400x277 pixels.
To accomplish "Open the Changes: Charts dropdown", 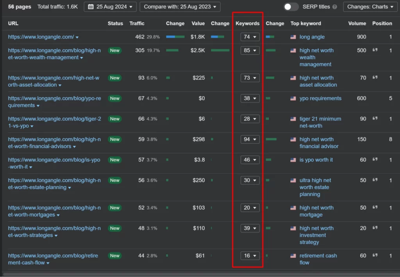I will [370, 7].
